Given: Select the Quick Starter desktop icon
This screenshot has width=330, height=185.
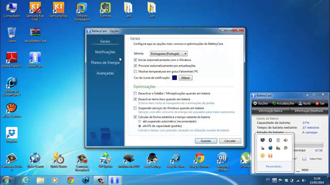Looking at the screenshot, I should [59, 160].
